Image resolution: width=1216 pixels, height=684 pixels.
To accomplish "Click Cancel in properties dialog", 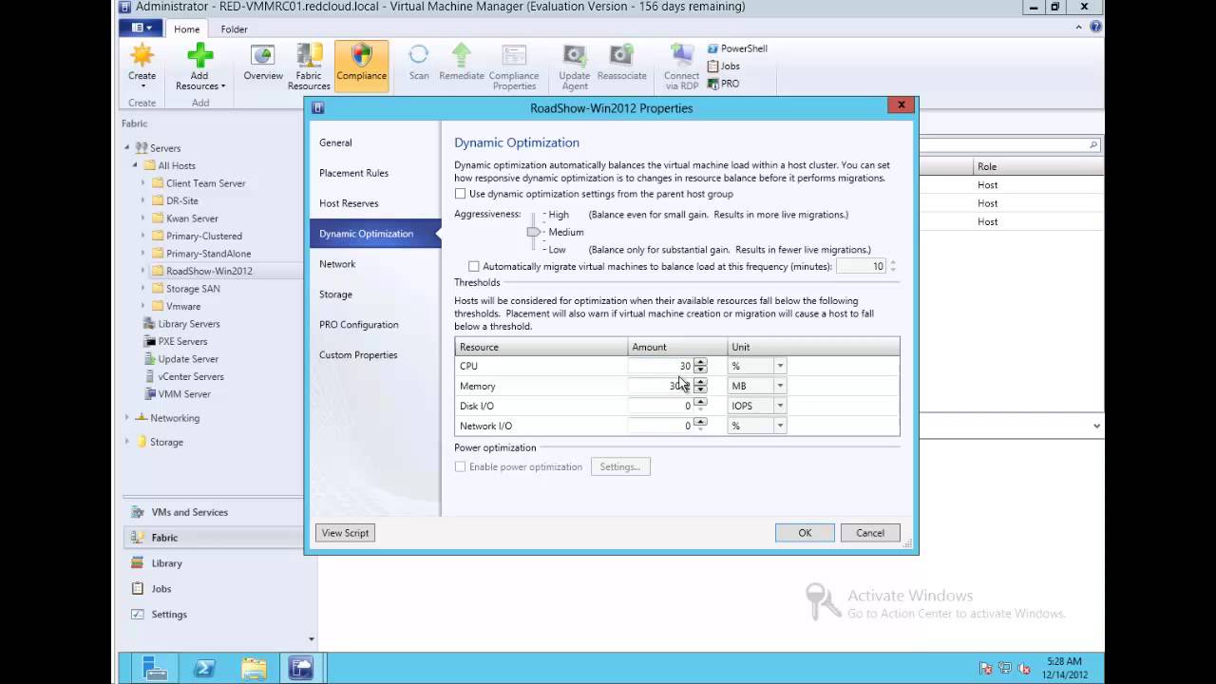I will click(870, 533).
